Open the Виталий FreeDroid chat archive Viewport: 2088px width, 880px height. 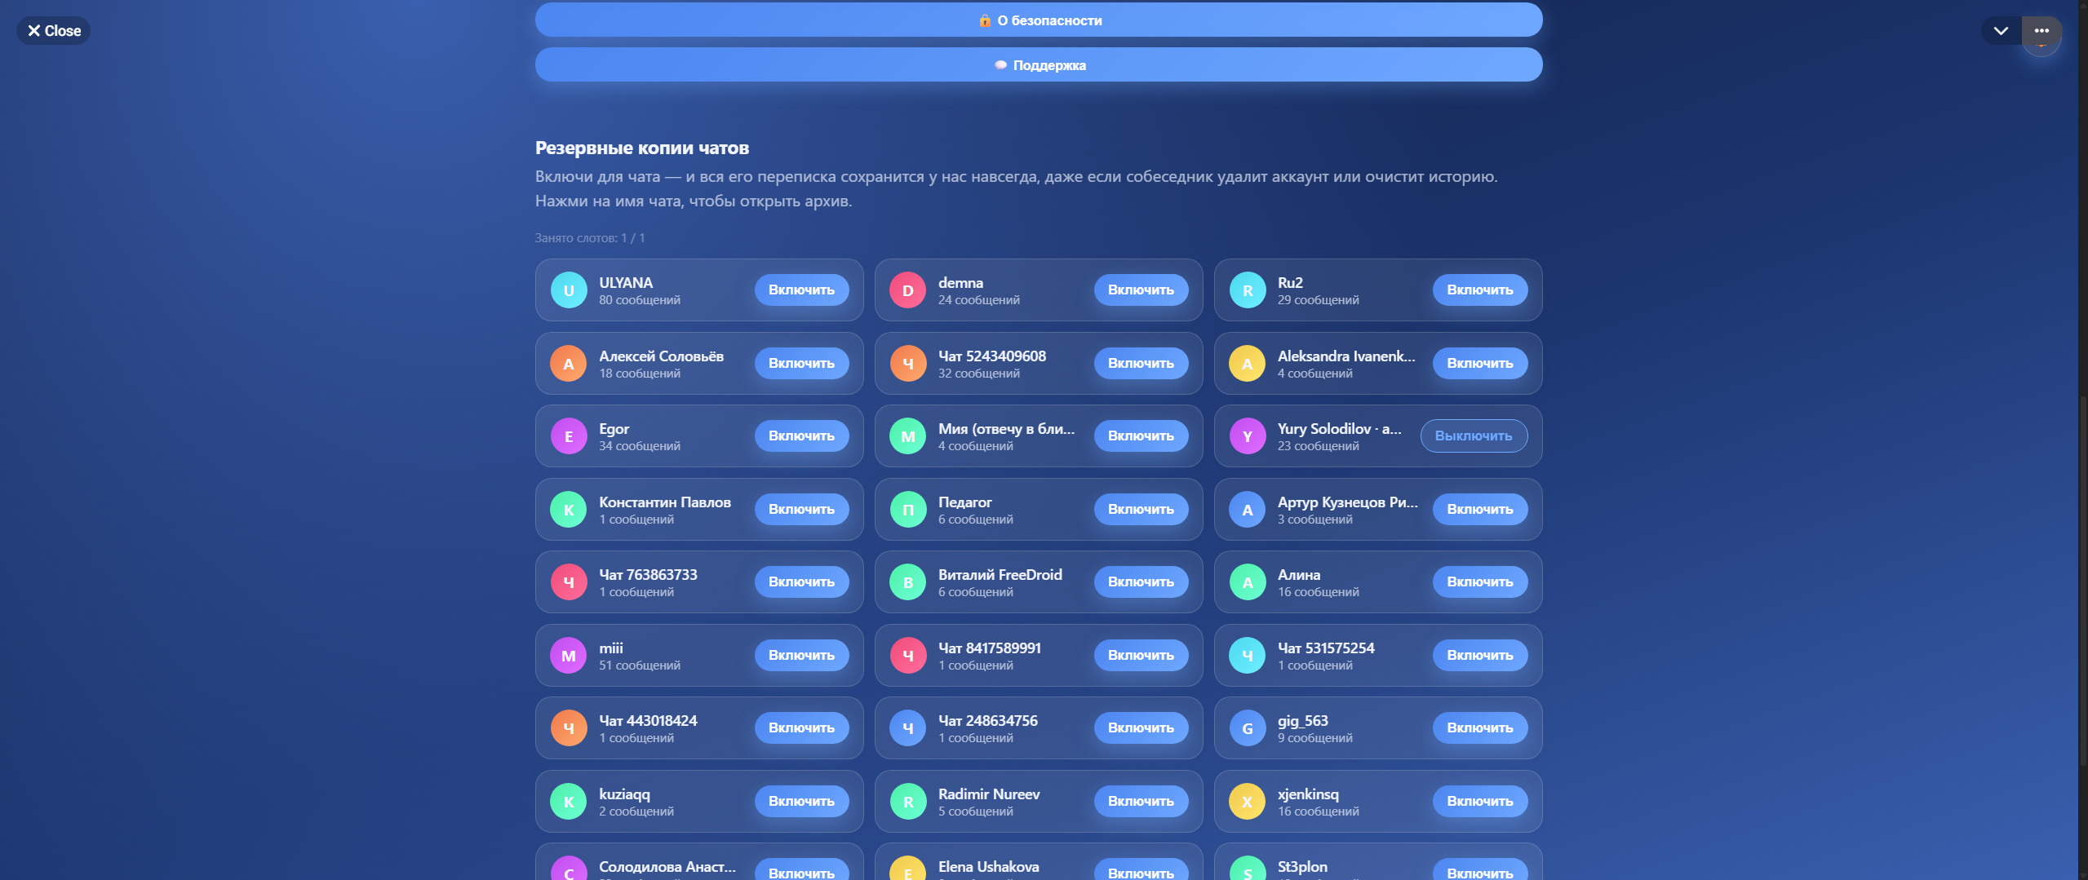coord(1000,575)
